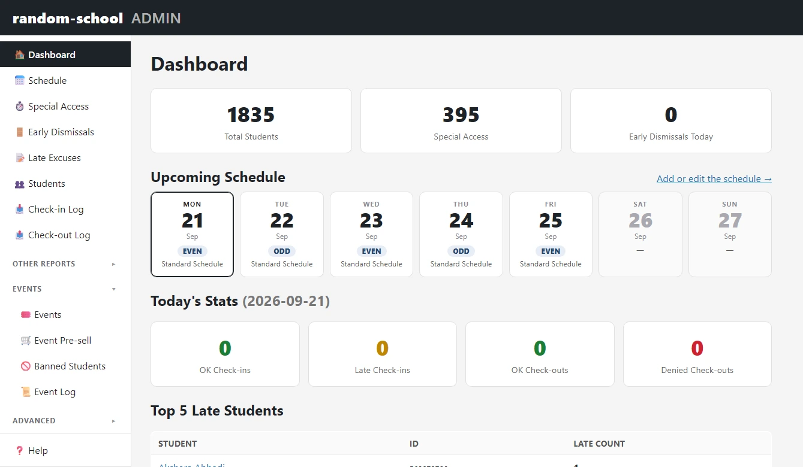The width and height of the screenshot is (803, 467).
Task: Expand the Advanced section
Action: point(65,420)
